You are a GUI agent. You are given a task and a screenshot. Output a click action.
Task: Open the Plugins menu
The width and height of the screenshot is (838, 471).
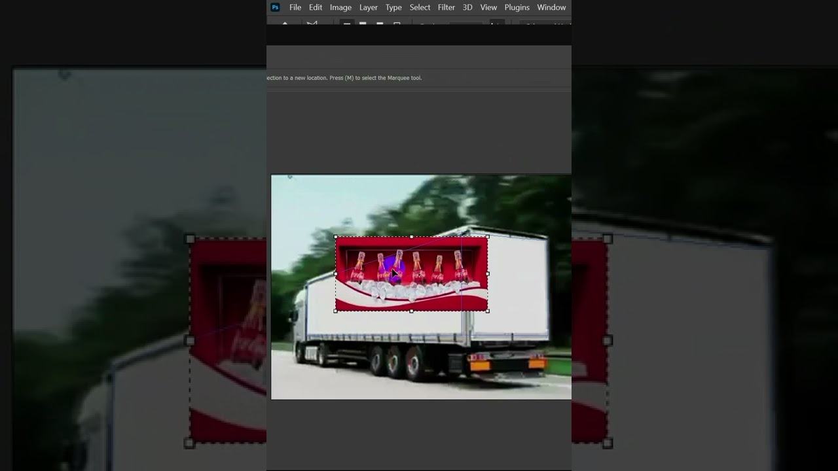[517, 7]
